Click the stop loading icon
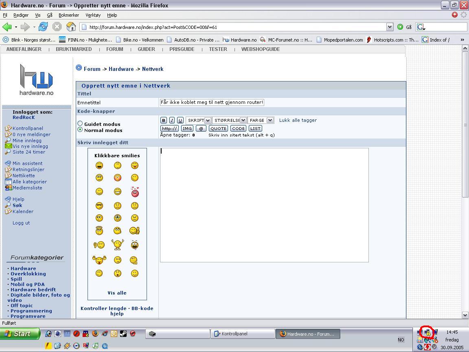Viewport: 469px width, 352px height. (x=57, y=27)
